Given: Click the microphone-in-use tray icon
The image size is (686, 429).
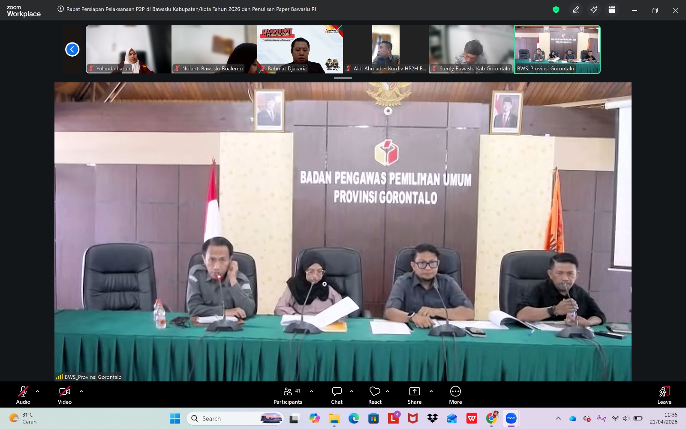Looking at the screenshot, I should [x=602, y=418].
